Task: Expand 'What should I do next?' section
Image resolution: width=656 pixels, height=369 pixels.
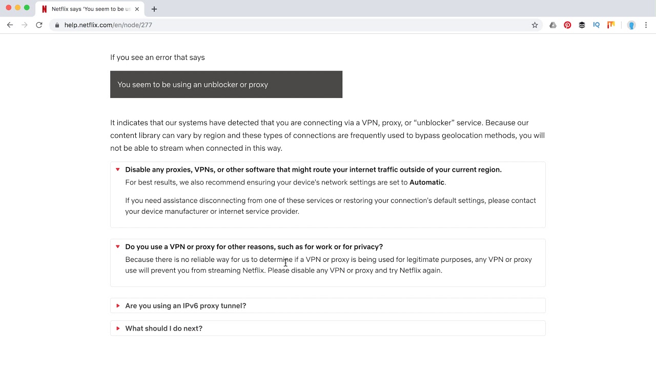Action: click(163, 329)
